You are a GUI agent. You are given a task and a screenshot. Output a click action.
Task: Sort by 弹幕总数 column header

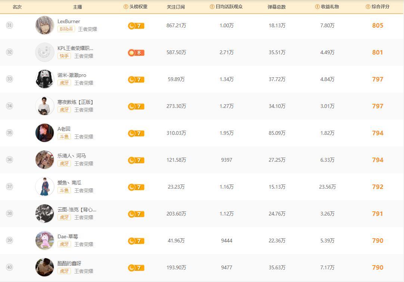coord(277,7)
